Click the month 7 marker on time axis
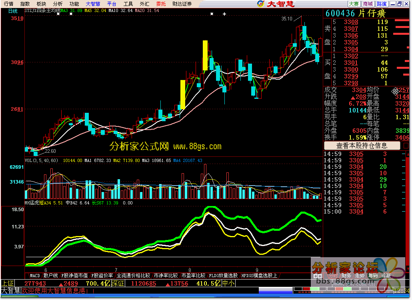Viewport: 412px width, 300px height. coord(116,270)
